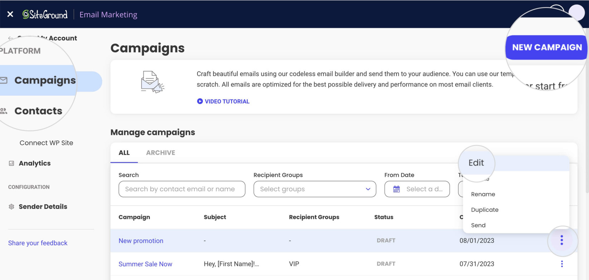
Task: Click Share your feedback link
Action: [38, 243]
